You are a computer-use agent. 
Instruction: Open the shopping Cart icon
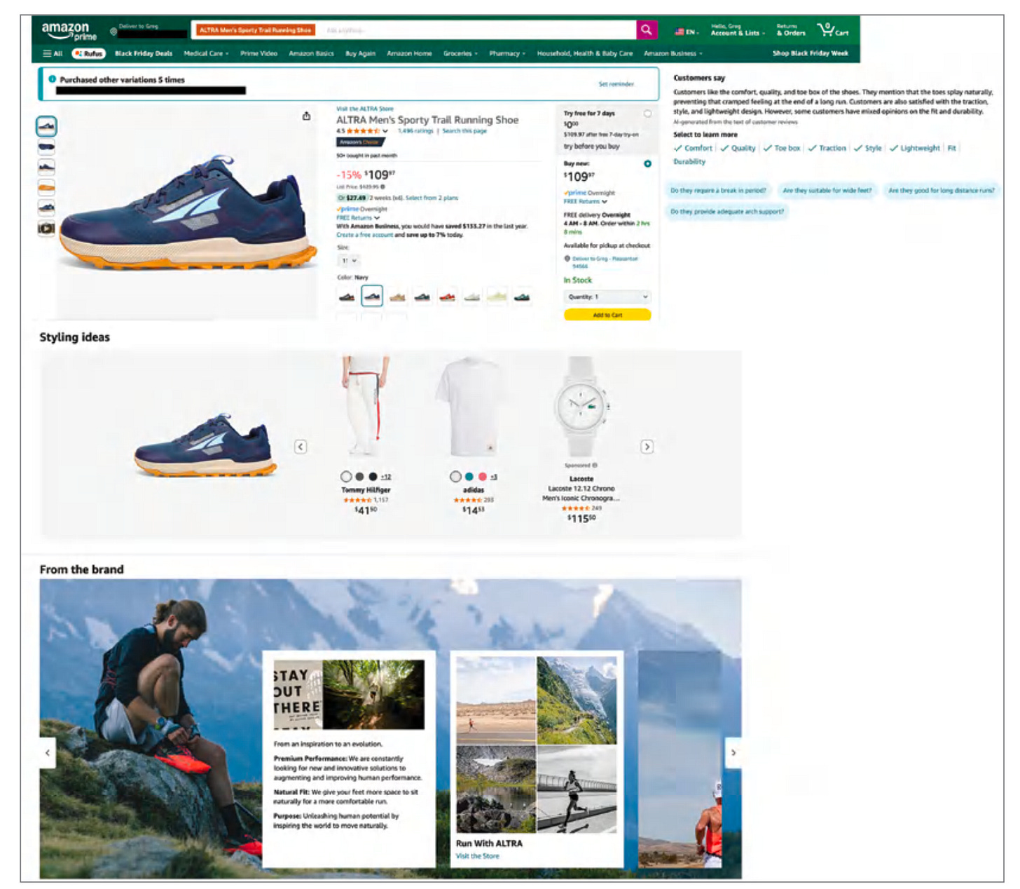833,30
